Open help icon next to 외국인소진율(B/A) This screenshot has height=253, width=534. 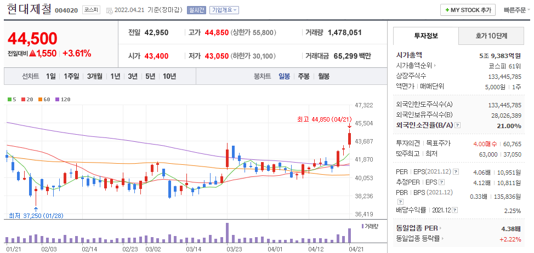tap(458, 125)
